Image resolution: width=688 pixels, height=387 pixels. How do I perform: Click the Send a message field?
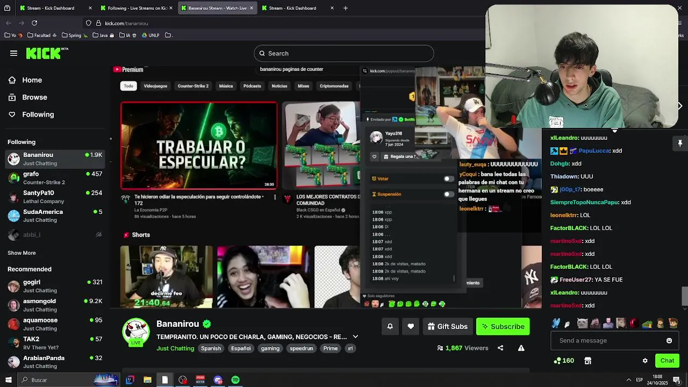(x=610, y=340)
